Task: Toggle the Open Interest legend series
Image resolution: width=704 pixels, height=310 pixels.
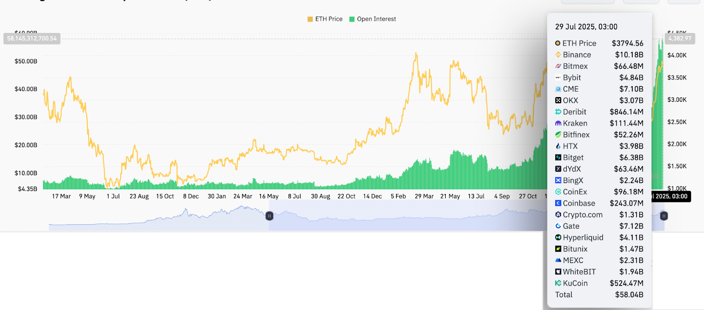Action: (376, 19)
